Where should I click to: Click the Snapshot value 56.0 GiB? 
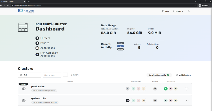coord(135,33)
